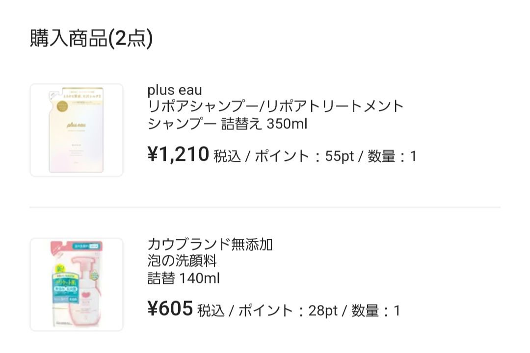Select the シャンプー 詰替え 350ml variant text
Screen dimensions: 530x353
pos(227,124)
